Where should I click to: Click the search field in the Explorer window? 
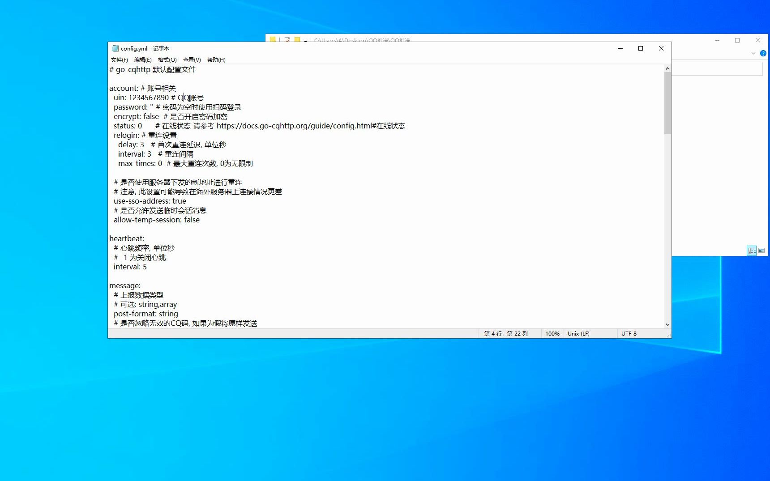718,68
